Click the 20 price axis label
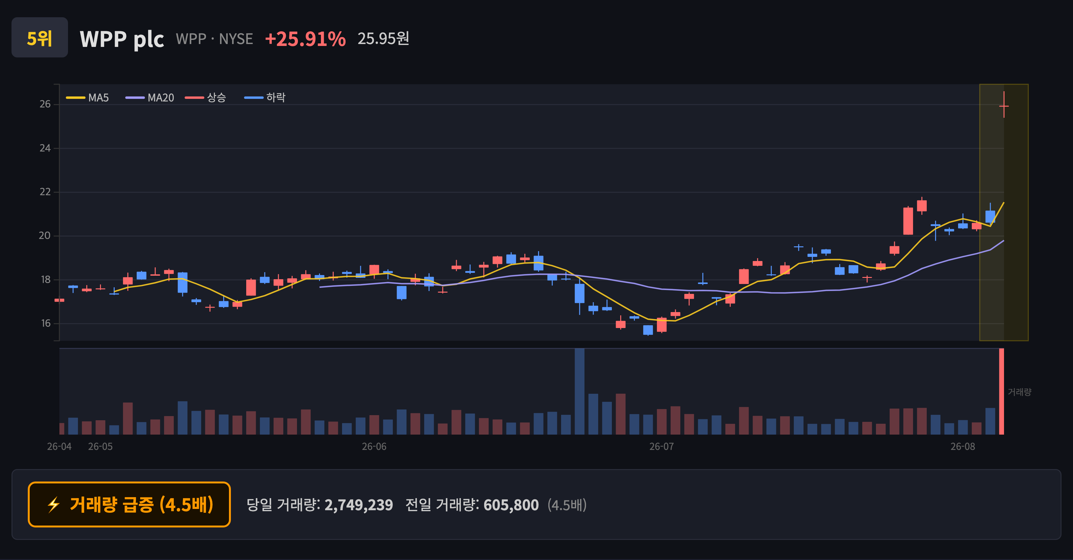The width and height of the screenshot is (1073, 560). (x=45, y=235)
